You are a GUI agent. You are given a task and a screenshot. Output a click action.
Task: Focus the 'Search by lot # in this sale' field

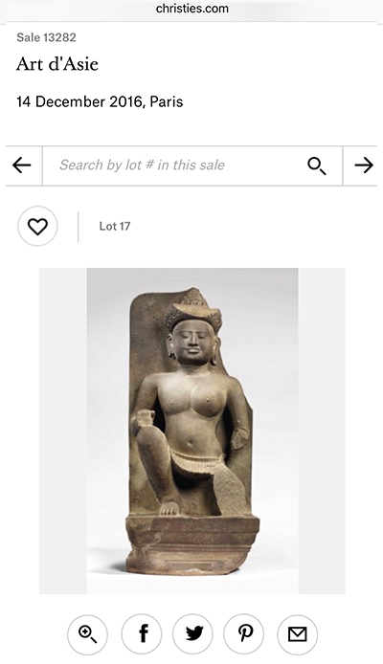coord(192,166)
